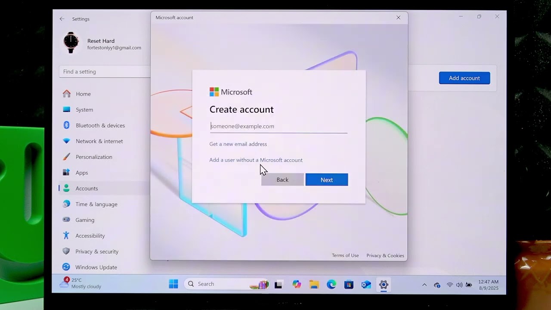Click the Back button in dialog

coord(282,180)
